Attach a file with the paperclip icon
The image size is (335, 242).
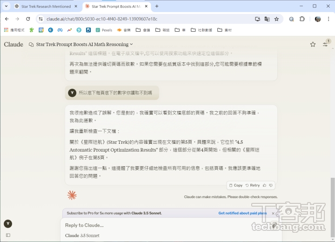click(x=275, y=225)
